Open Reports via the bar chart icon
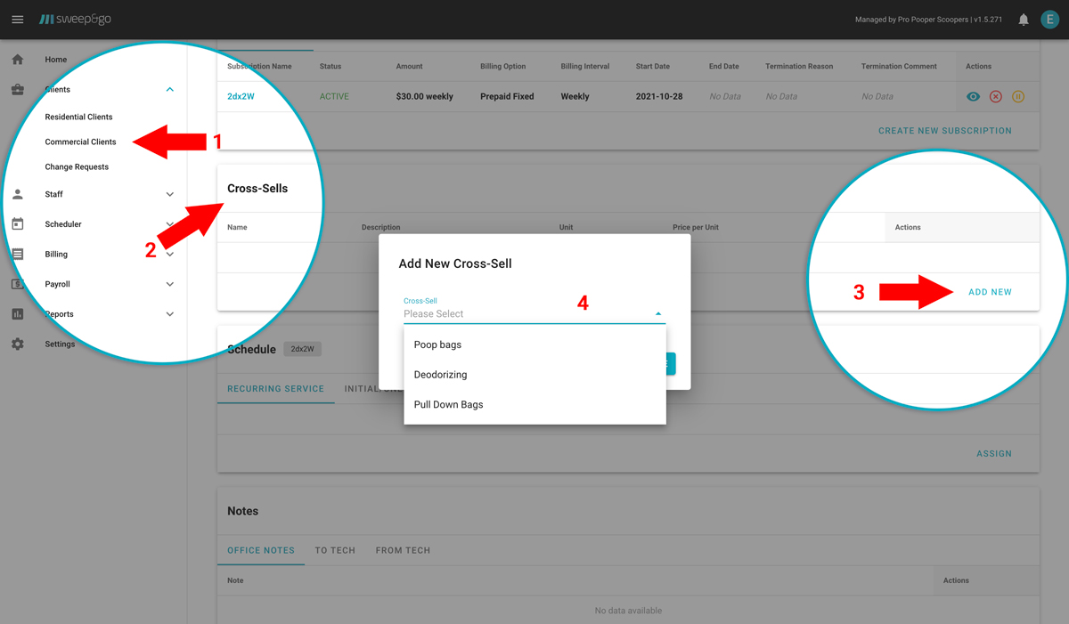The height and width of the screenshot is (624, 1069). [x=18, y=313]
